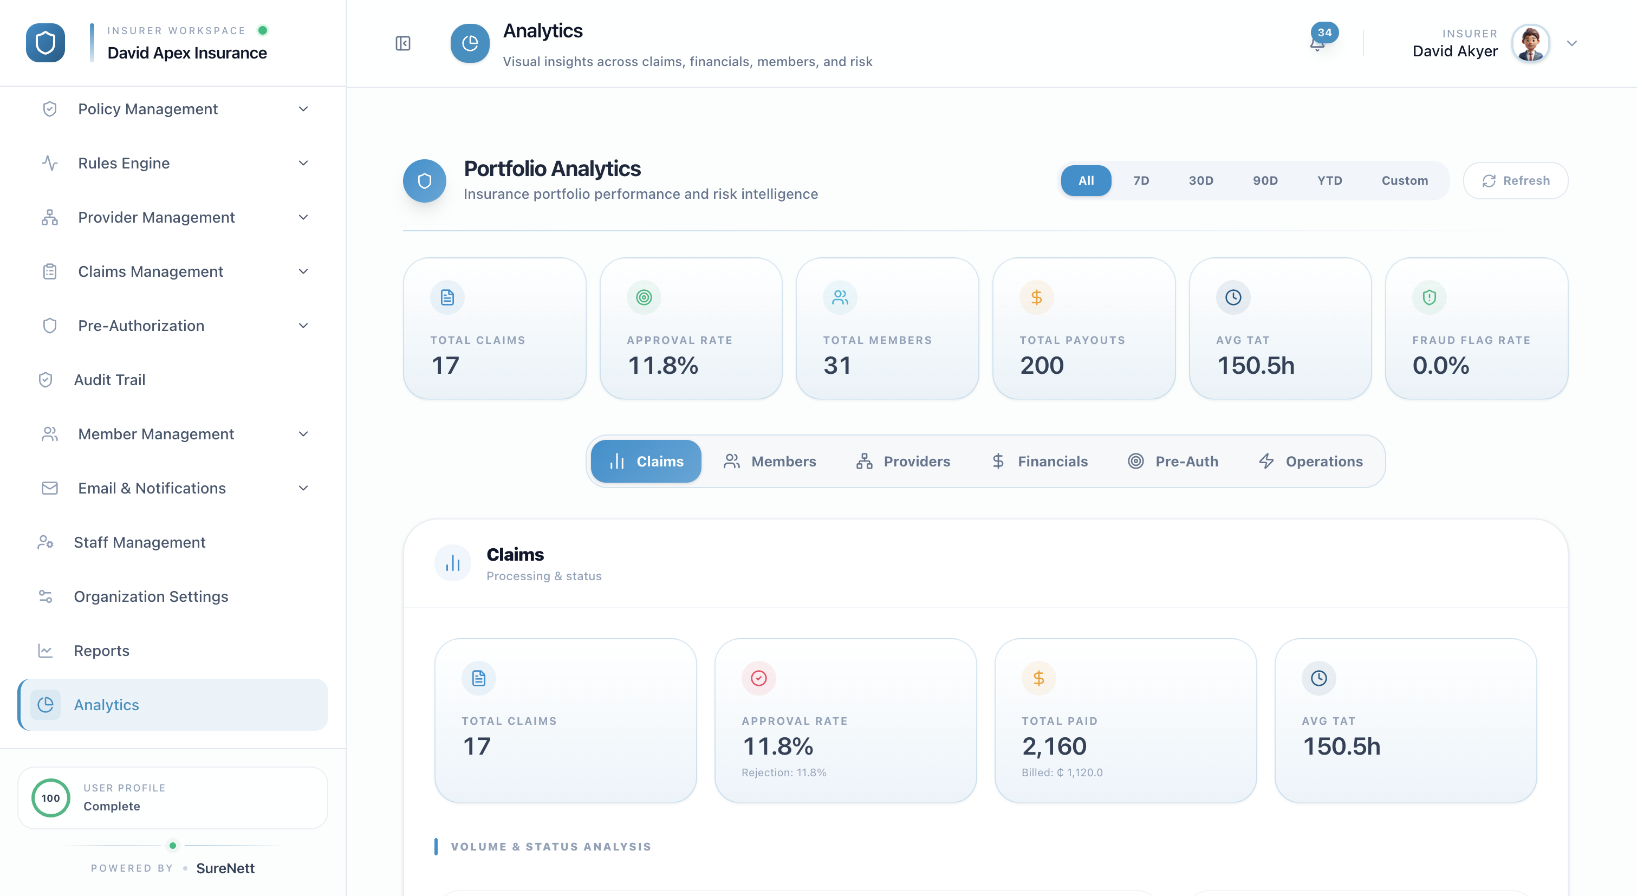
Task: Expand the Policy Management chevron
Action: [x=304, y=109]
